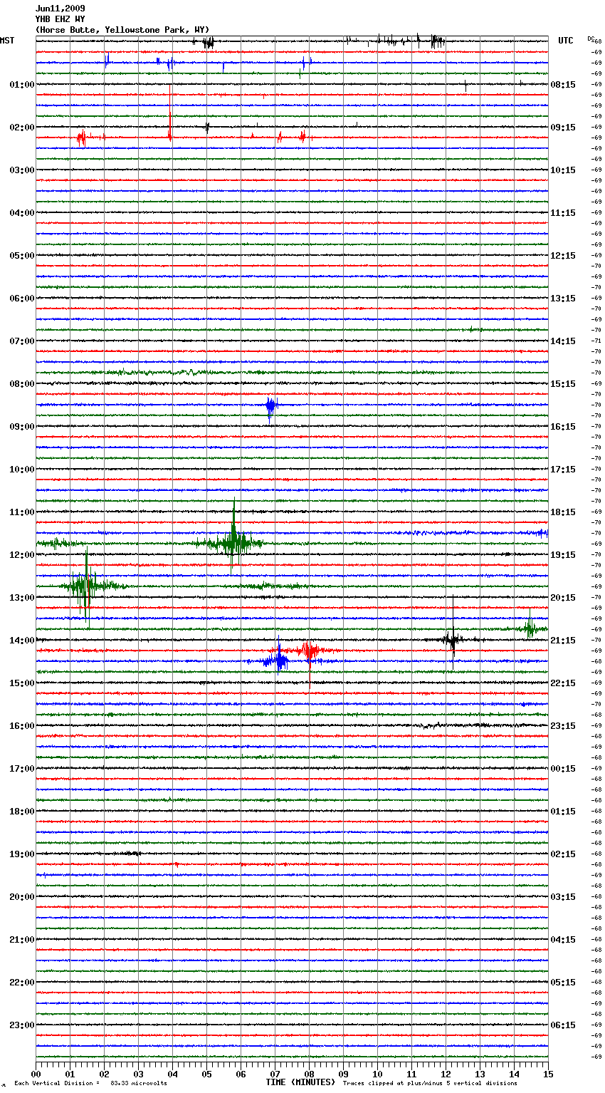Viewport: 605px width, 1093px height.
Task: Click the 'MST' time zone label
Action: [7, 41]
